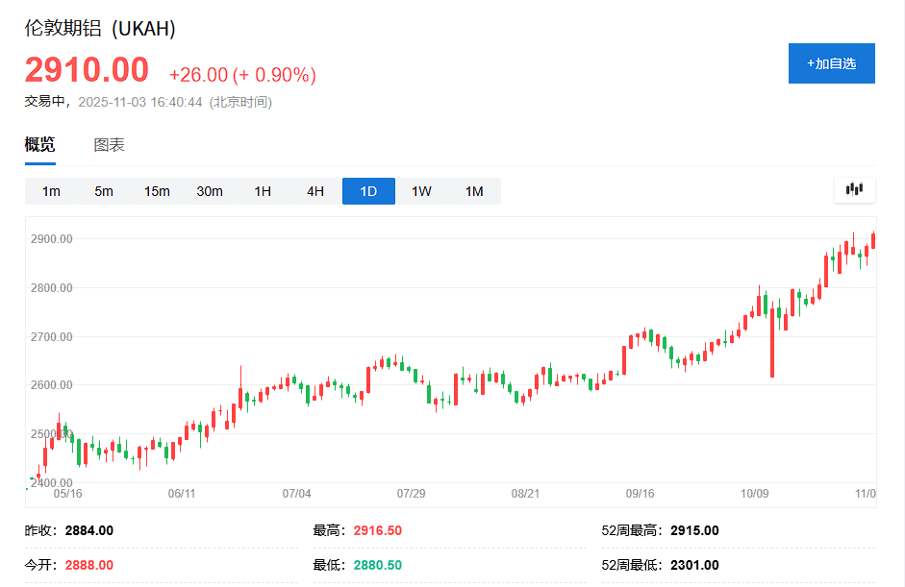Viewport: 905px width, 587px height.
Task: Change chart to 1W weekly interval
Action: tap(421, 191)
